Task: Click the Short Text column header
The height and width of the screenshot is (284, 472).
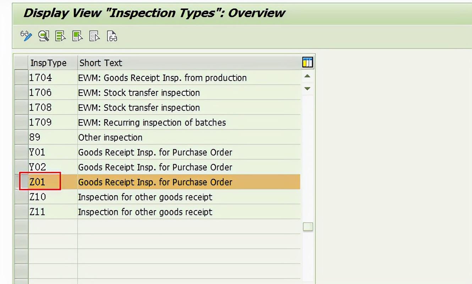Action: (x=101, y=62)
